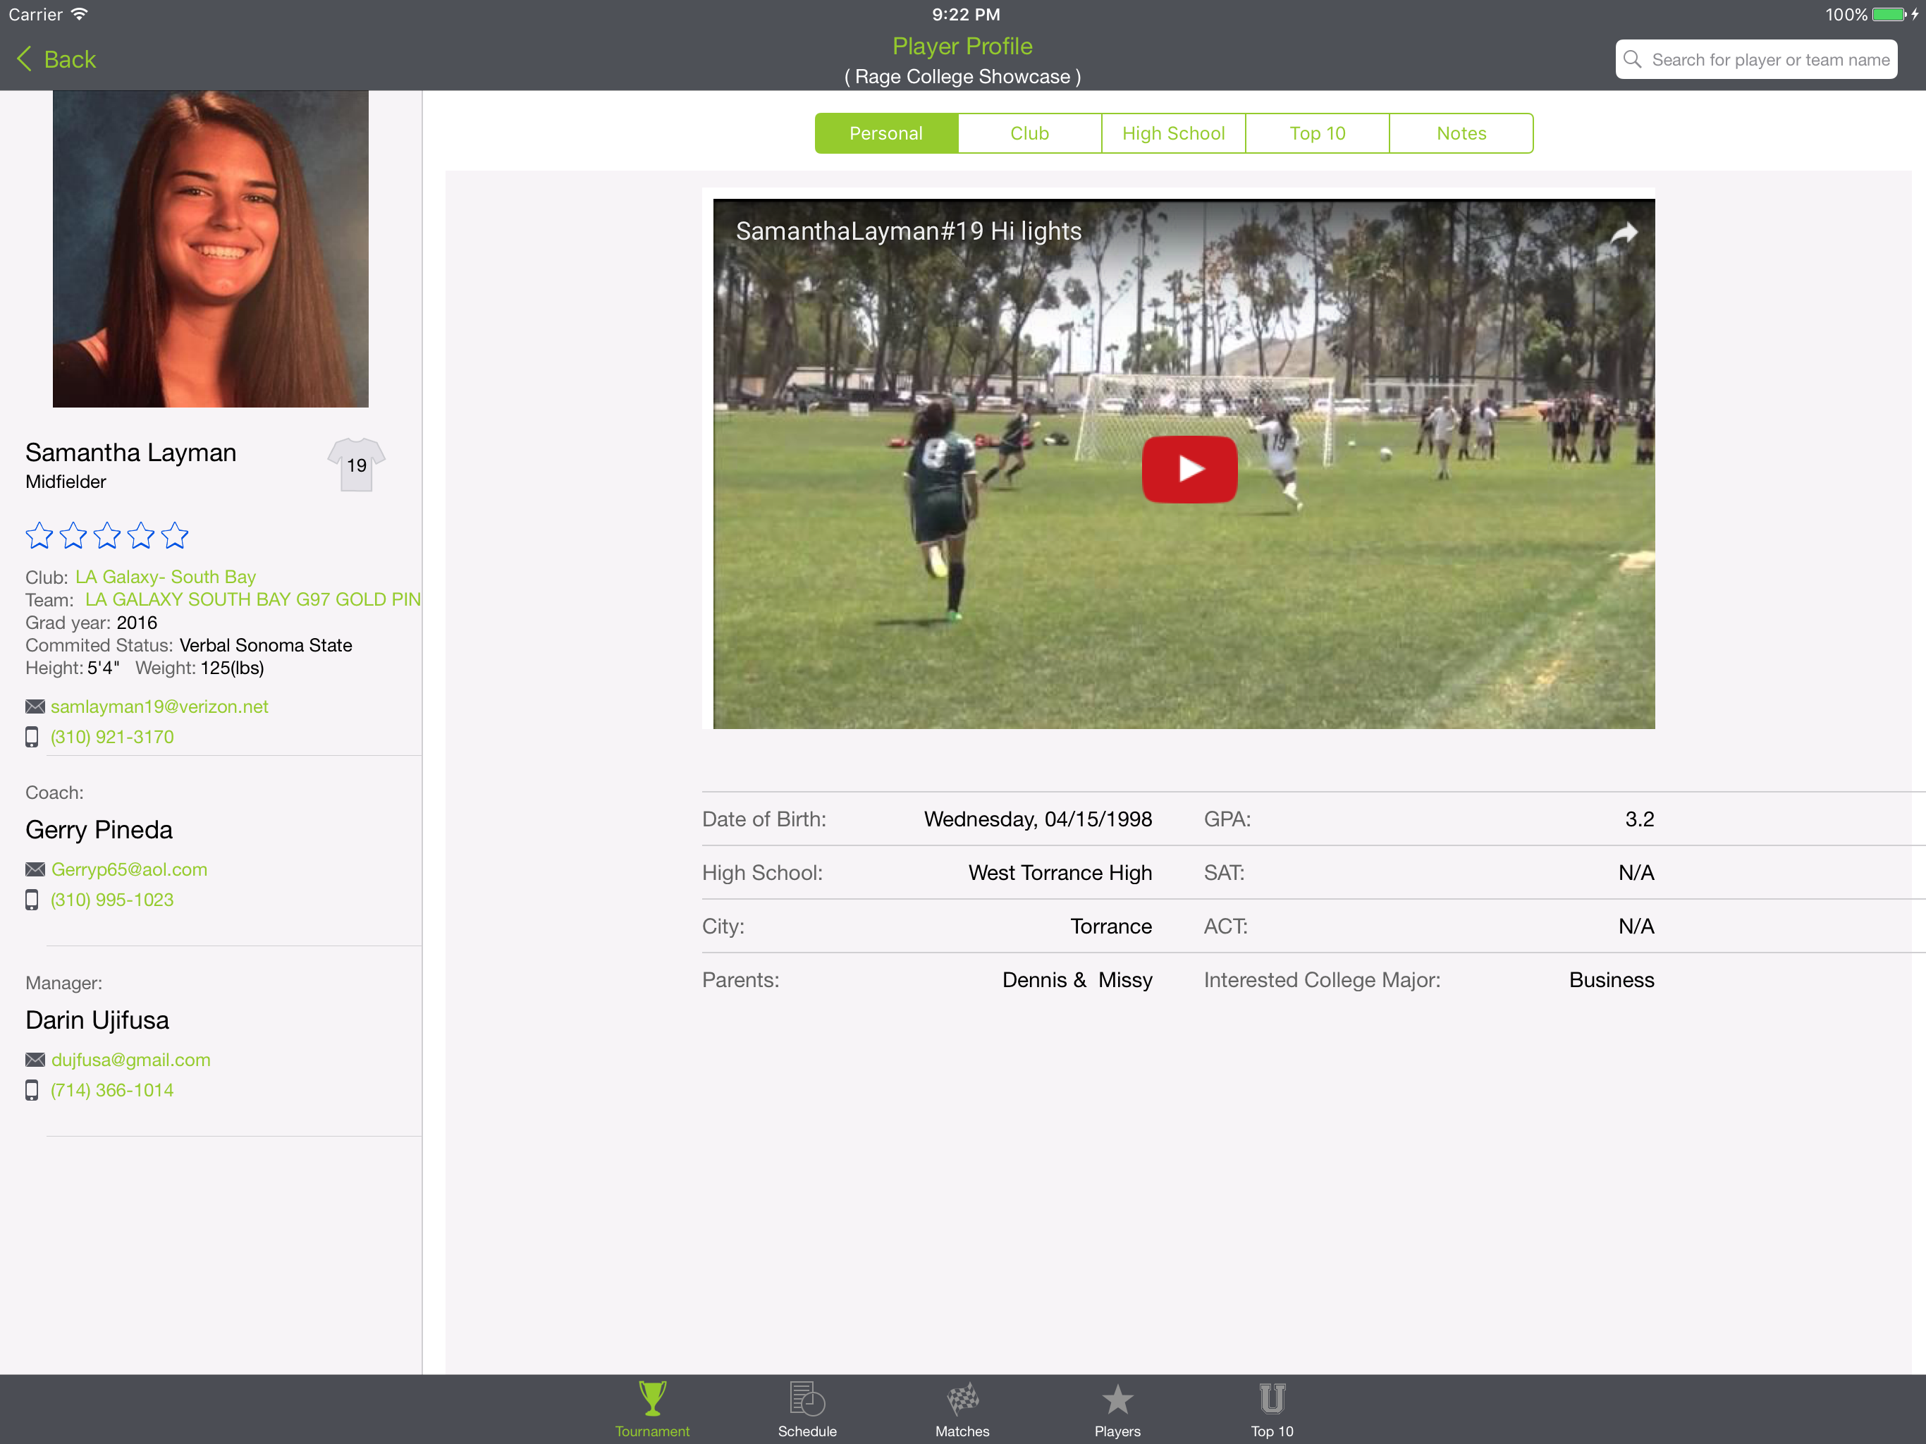Set rating to the third star
Viewport: 1926px width, 1444px height.
click(107, 536)
